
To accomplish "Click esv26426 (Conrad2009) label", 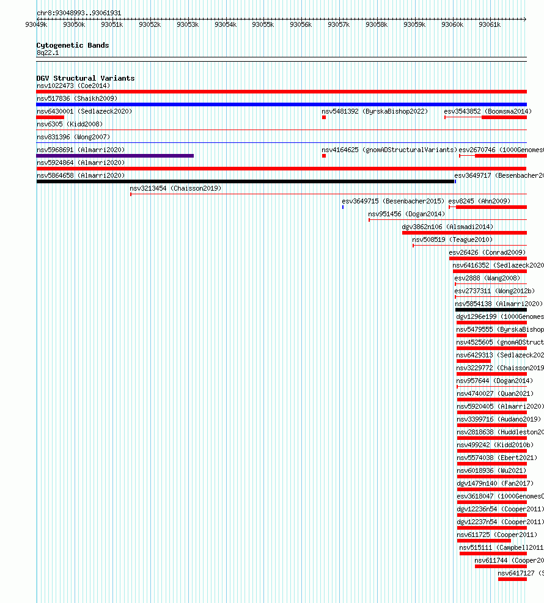I will 487,252.
